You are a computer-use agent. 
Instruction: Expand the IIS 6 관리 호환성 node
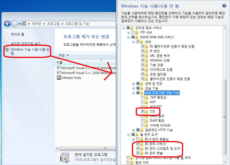[133, 139]
